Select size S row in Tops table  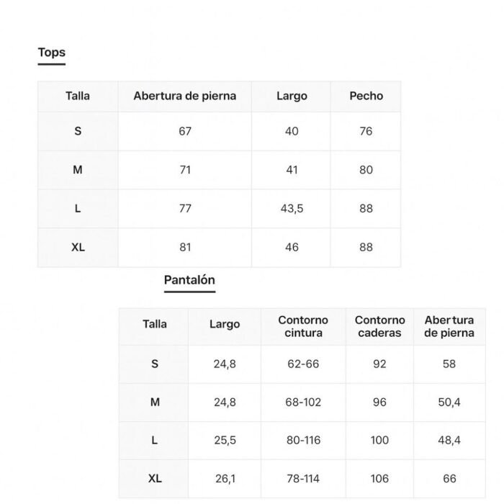219,131
